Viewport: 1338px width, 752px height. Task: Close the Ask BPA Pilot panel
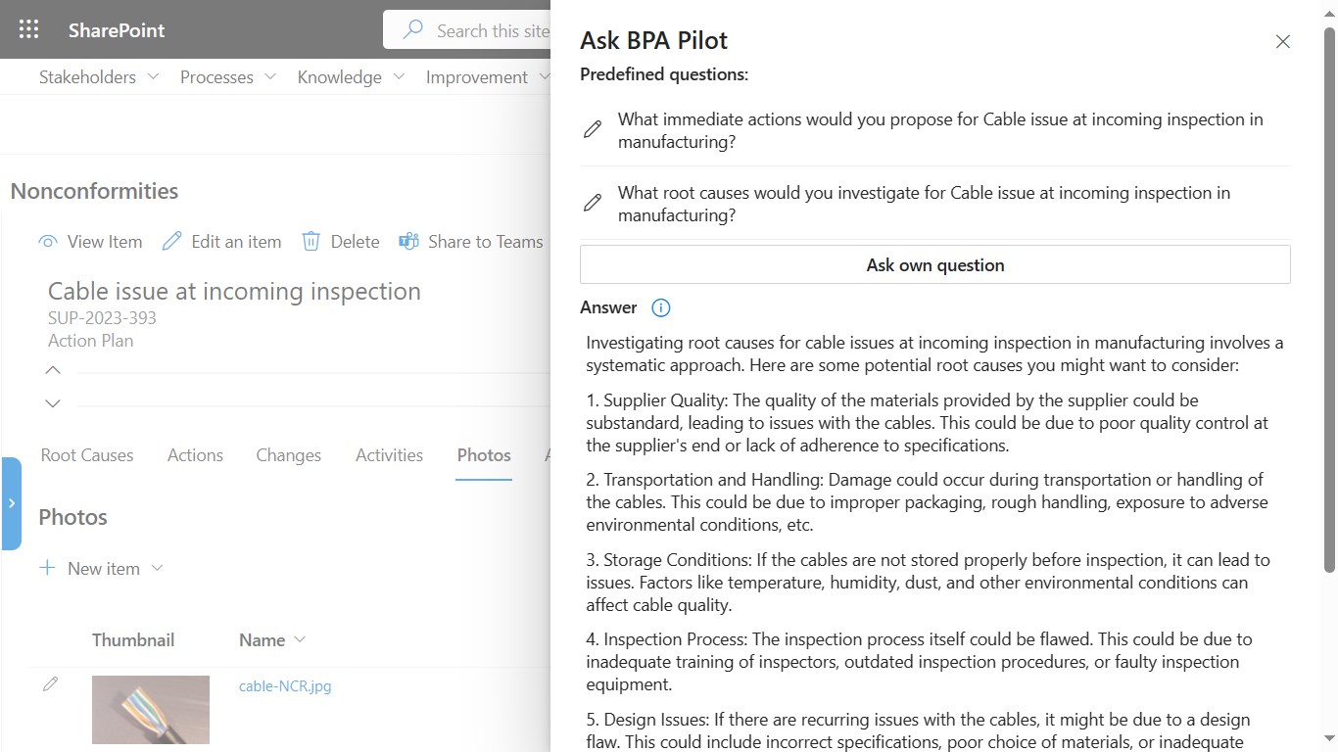(x=1282, y=42)
